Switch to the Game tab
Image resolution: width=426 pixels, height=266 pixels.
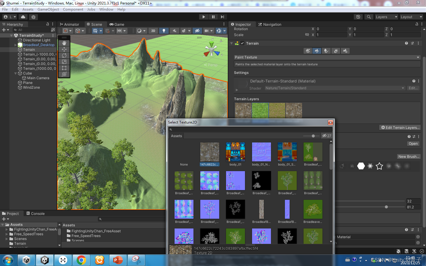tap(117, 24)
